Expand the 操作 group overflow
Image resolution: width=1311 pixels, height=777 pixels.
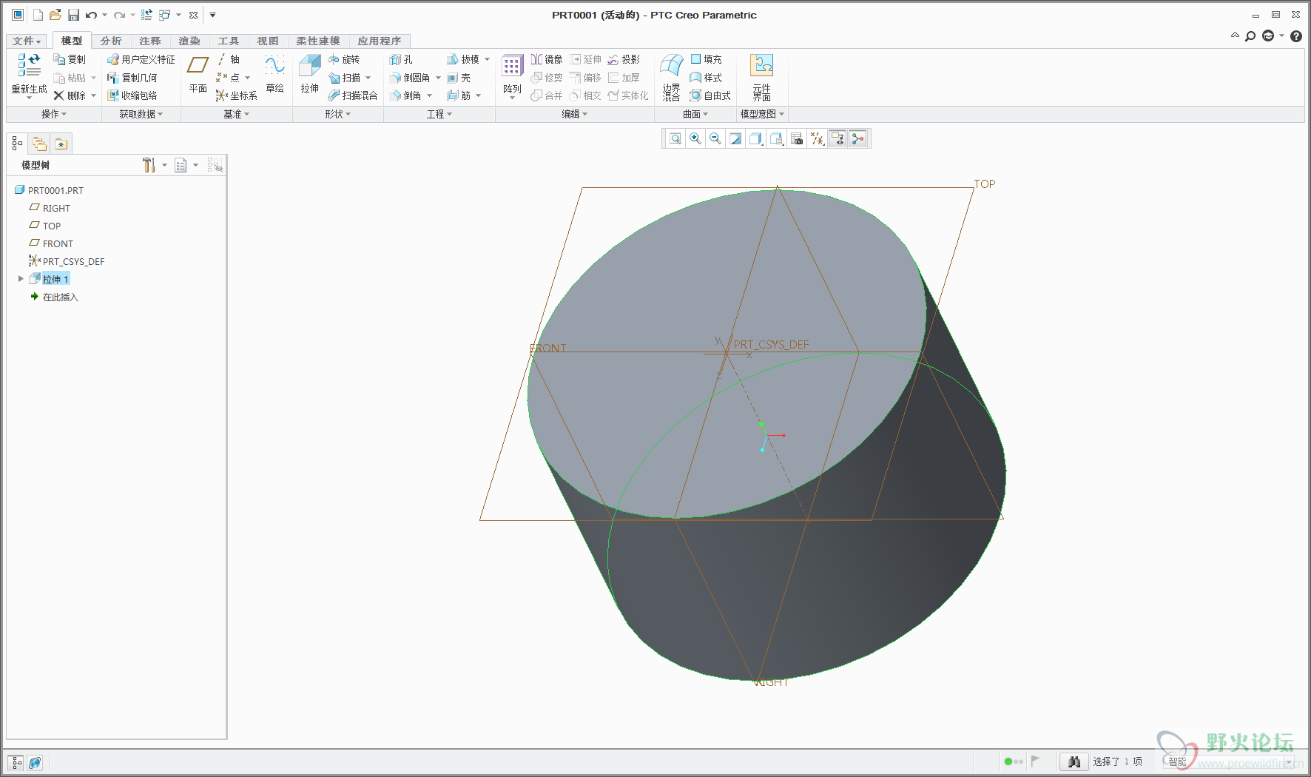(54, 114)
